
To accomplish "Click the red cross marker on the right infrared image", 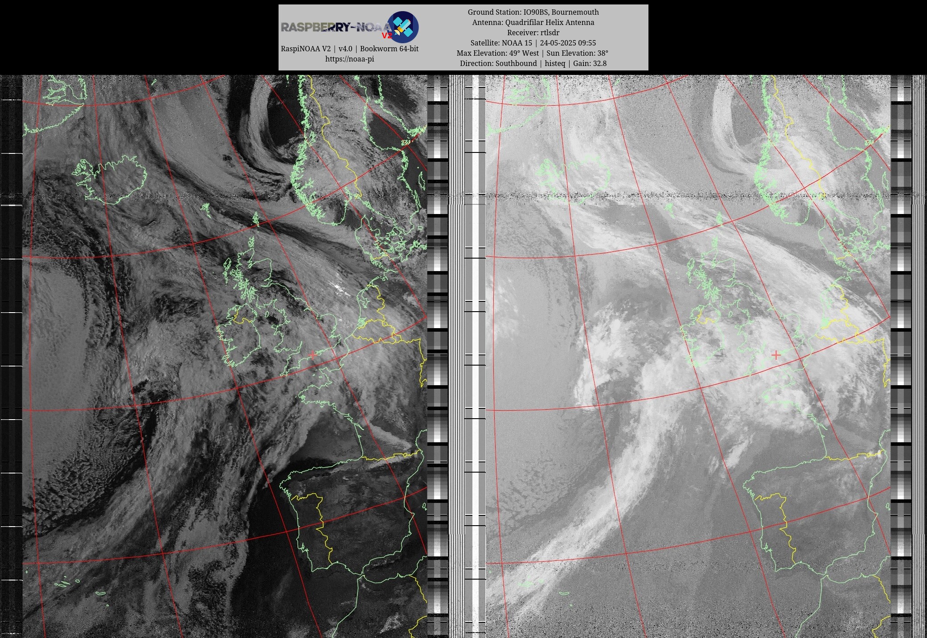I will [x=776, y=355].
